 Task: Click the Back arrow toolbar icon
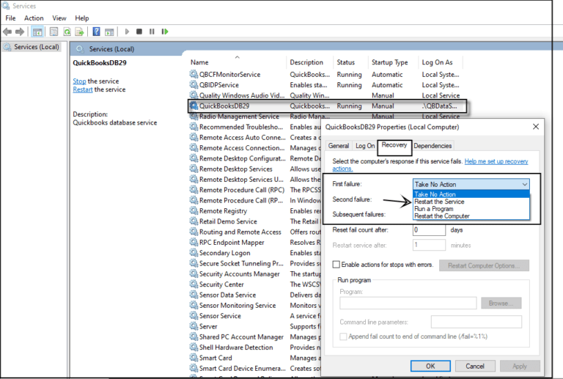(7, 32)
